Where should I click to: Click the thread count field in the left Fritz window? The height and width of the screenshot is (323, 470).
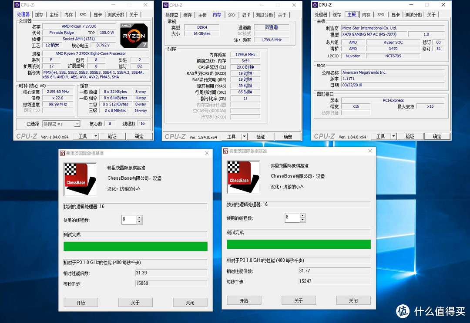129,220
